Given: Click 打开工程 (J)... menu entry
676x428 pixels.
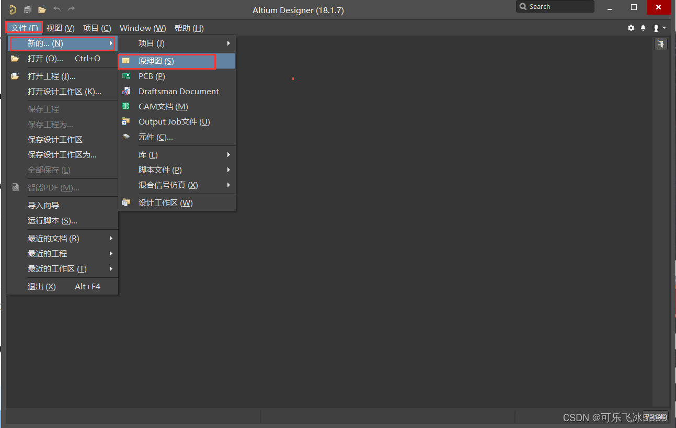Looking at the screenshot, I should coord(51,76).
